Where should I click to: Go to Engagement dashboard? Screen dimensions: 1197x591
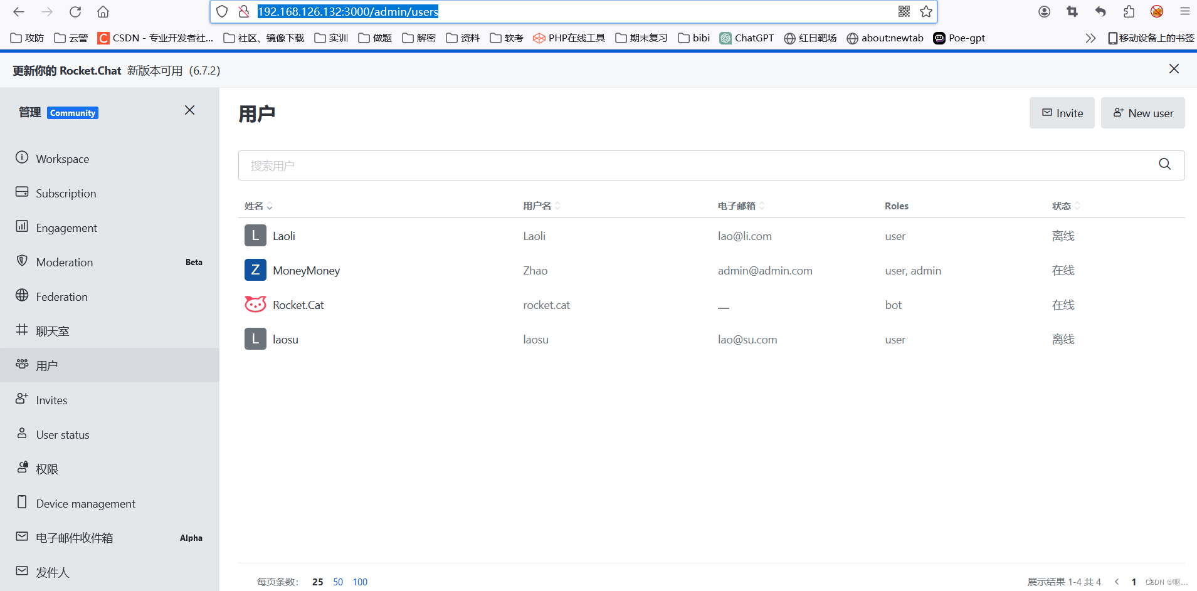(110, 228)
